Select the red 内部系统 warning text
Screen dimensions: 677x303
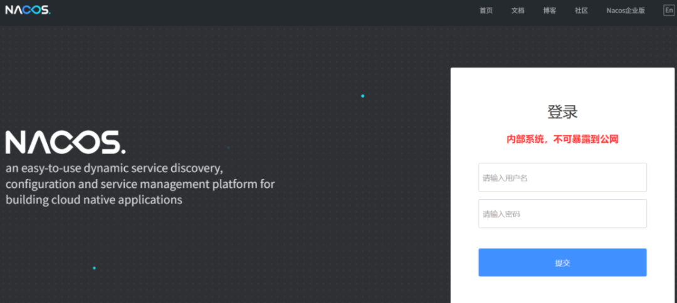[x=562, y=139]
